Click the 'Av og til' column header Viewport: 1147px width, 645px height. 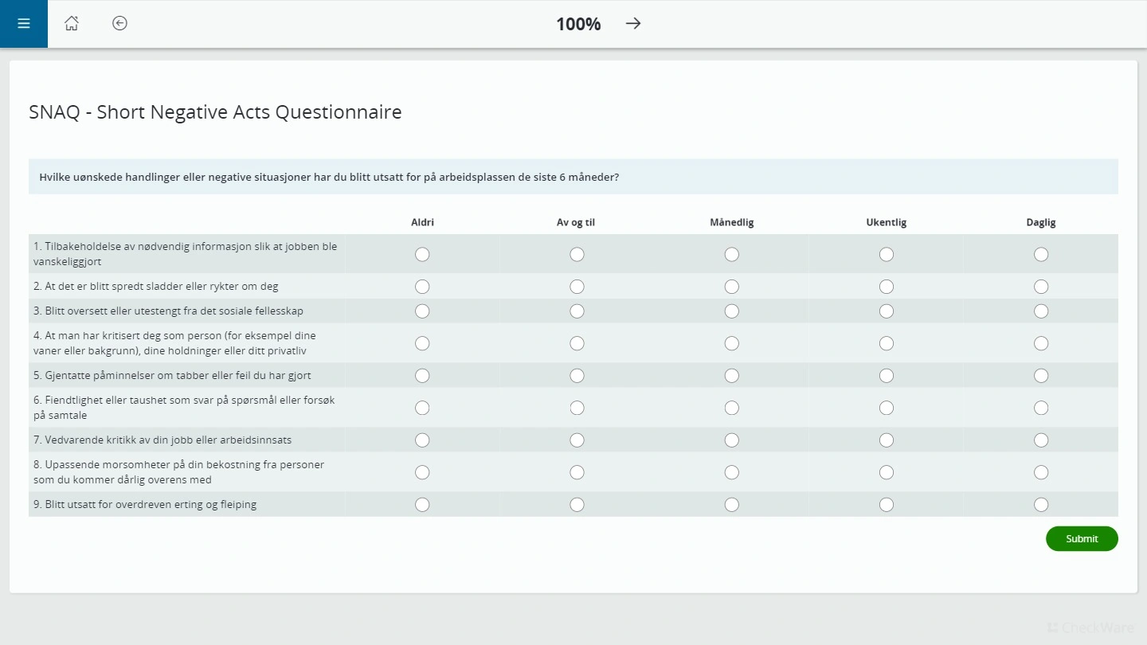coord(576,223)
